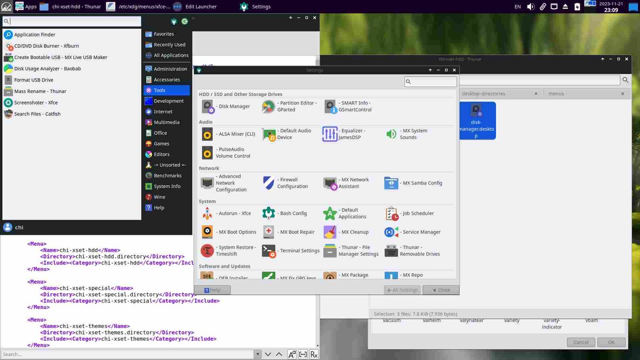Click Close button in Settings window

[440, 290]
